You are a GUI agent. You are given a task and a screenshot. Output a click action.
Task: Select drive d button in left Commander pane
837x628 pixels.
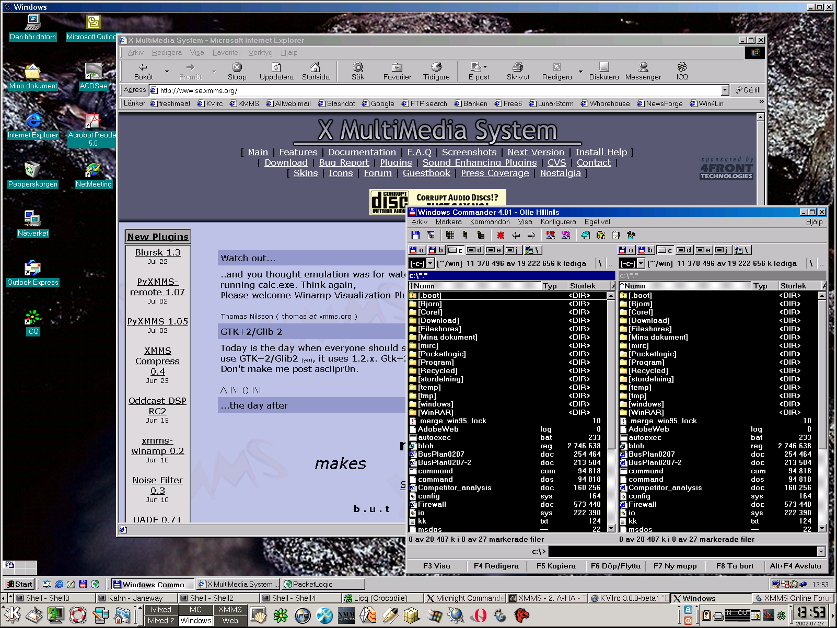(475, 250)
